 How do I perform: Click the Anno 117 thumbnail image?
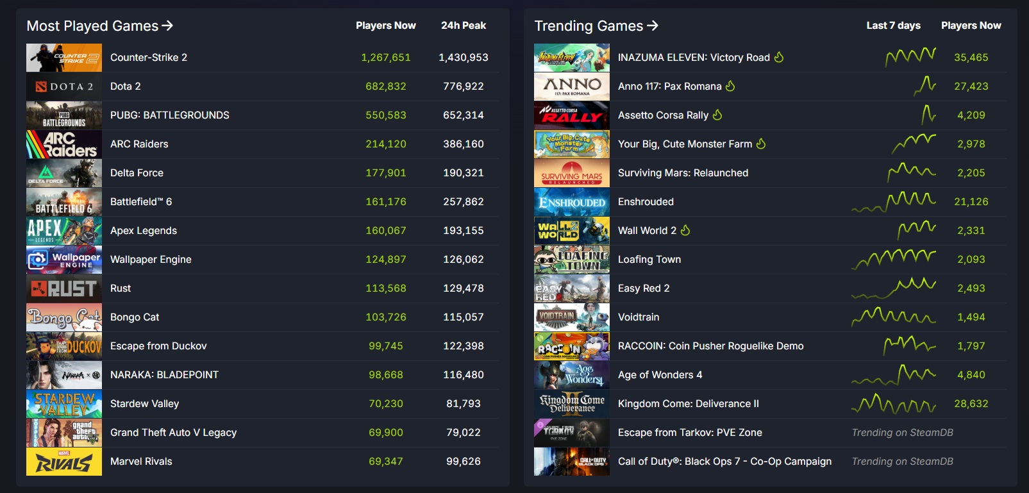[572, 87]
